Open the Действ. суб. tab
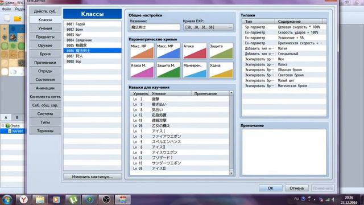This screenshot has height=205, width=364. pyautogui.click(x=45, y=11)
